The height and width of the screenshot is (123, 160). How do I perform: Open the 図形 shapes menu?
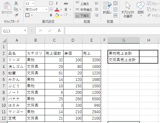141,9
